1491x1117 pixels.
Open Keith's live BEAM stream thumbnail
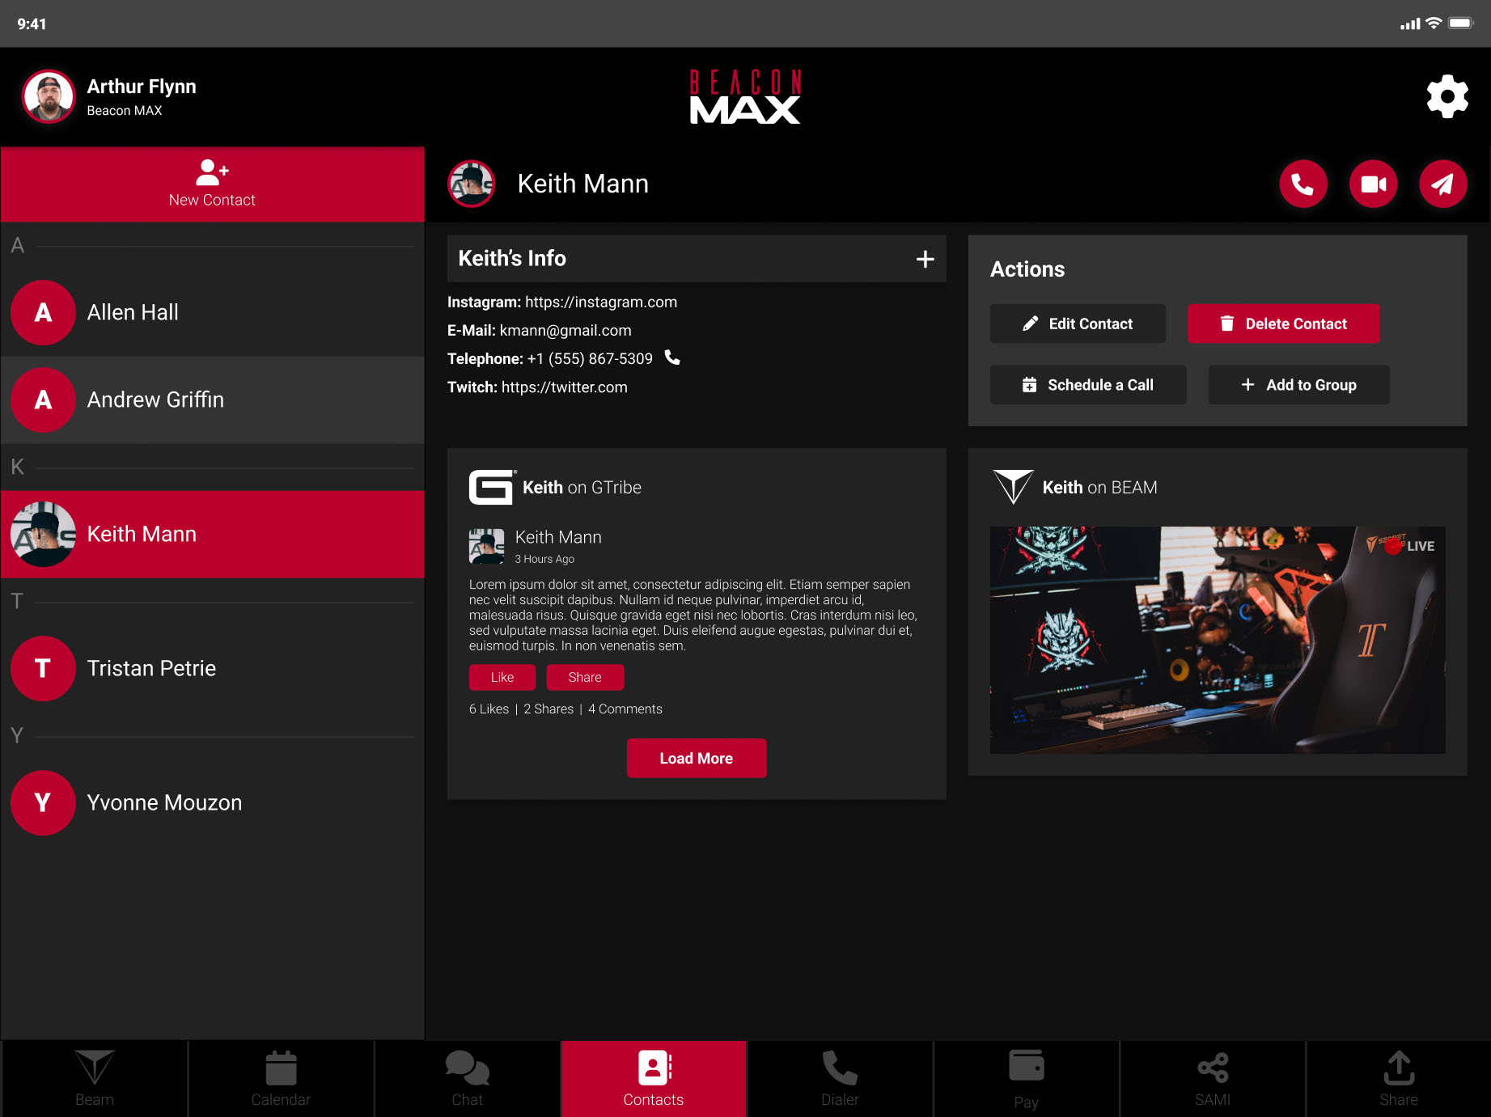[1217, 640]
